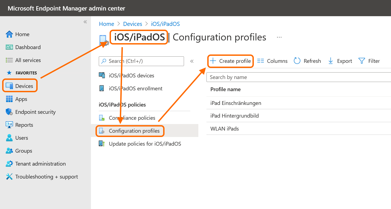Open Update policies for iOS/iPadOS
391x209 pixels.
pyautogui.click(x=145, y=144)
